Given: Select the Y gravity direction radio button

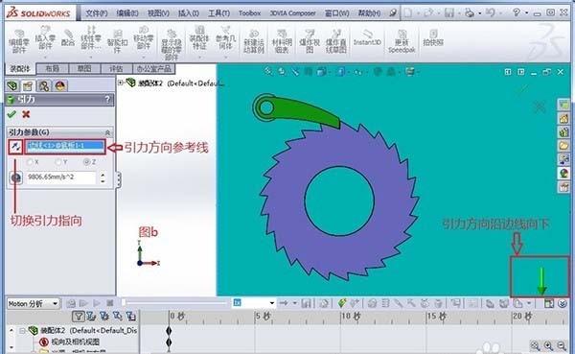Looking at the screenshot, I should tap(58, 162).
